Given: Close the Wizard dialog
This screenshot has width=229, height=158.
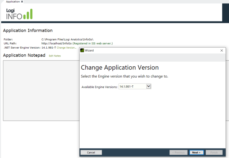Looking at the screenshot, I should [x=221, y=50].
